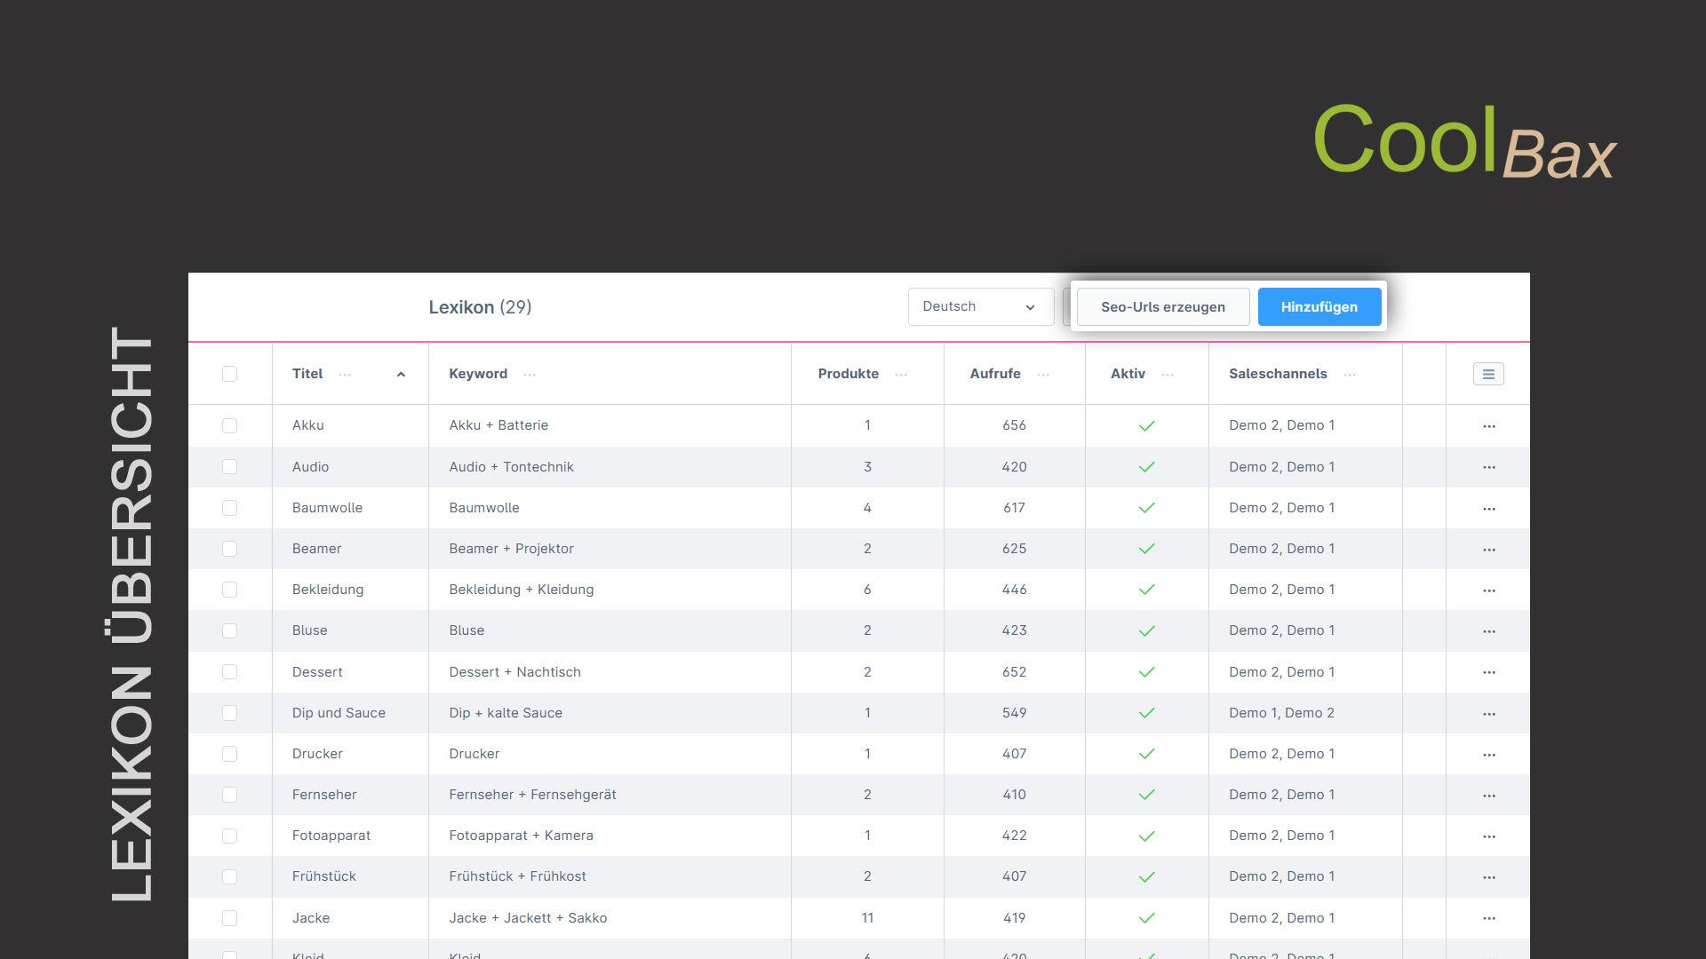Click the Hinzufügen button

(x=1319, y=306)
